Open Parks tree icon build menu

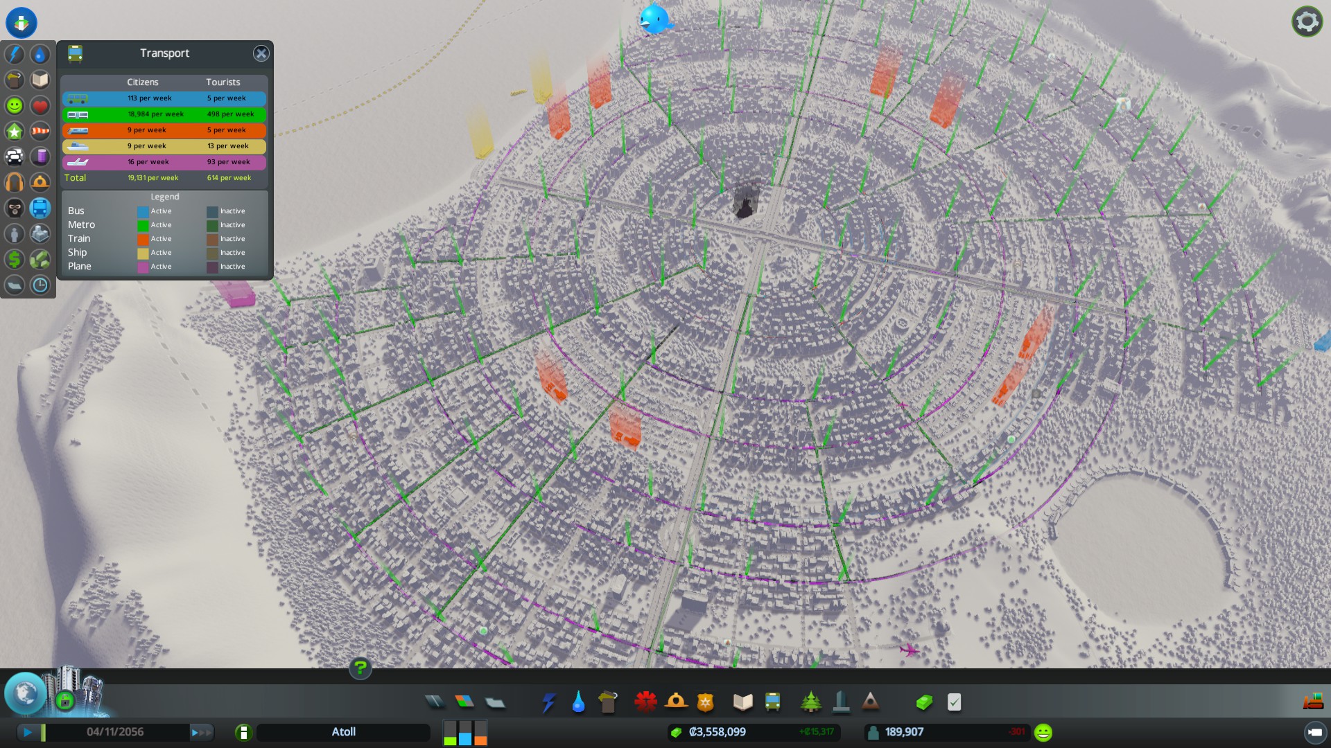(x=810, y=702)
